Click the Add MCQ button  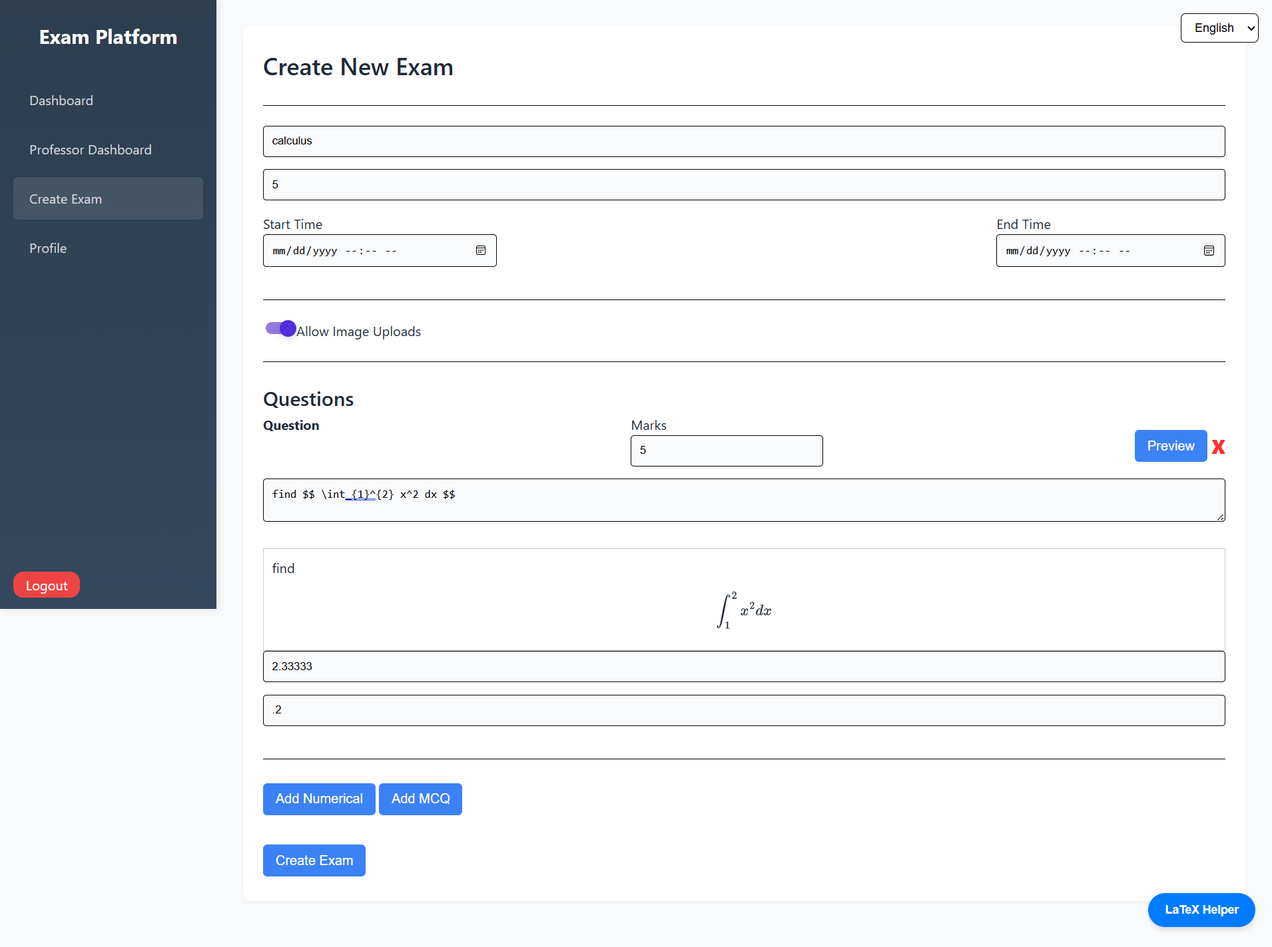pyautogui.click(x=420, y=799)
